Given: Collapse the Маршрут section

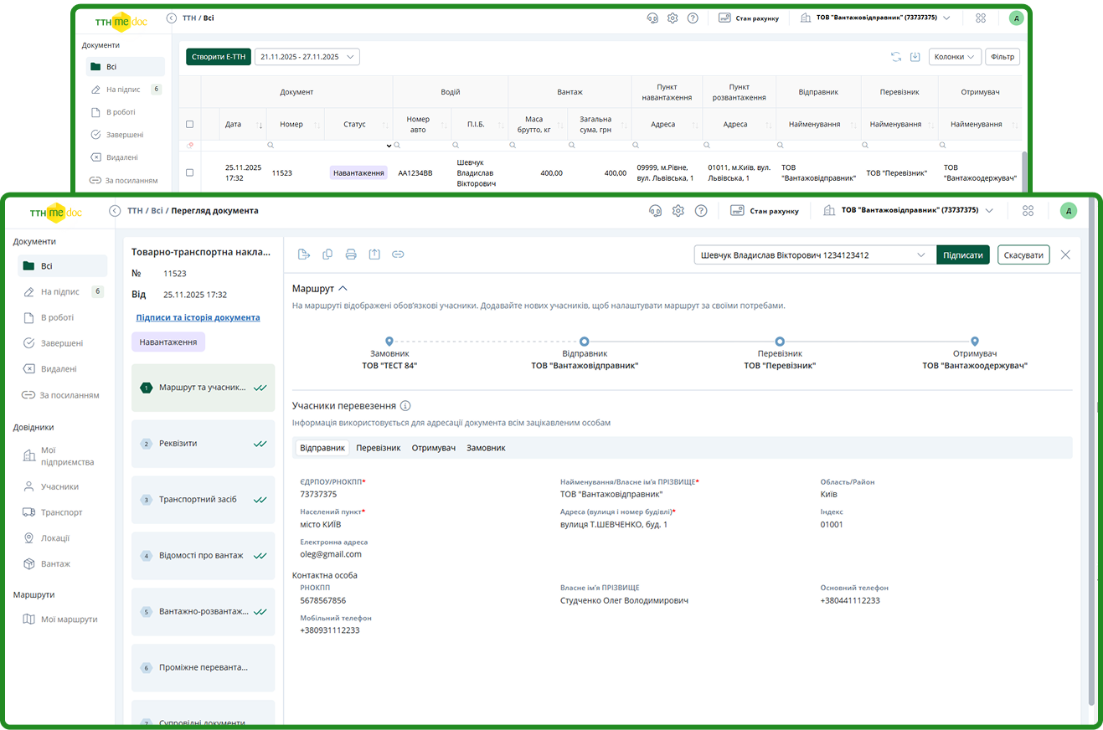Looking at the screenshot, I should click(343, 289).
